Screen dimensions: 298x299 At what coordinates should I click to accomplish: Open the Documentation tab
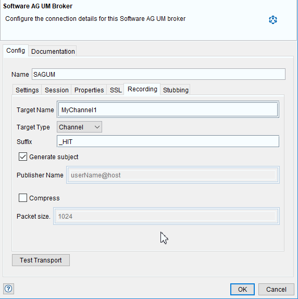[53, 51]
